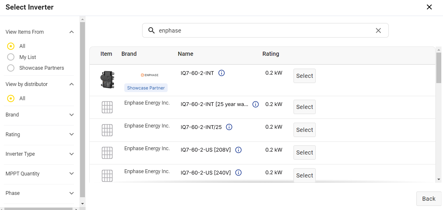Collapse the View Items From section
The image size is (443, 210).
click(x=72, y=32)
